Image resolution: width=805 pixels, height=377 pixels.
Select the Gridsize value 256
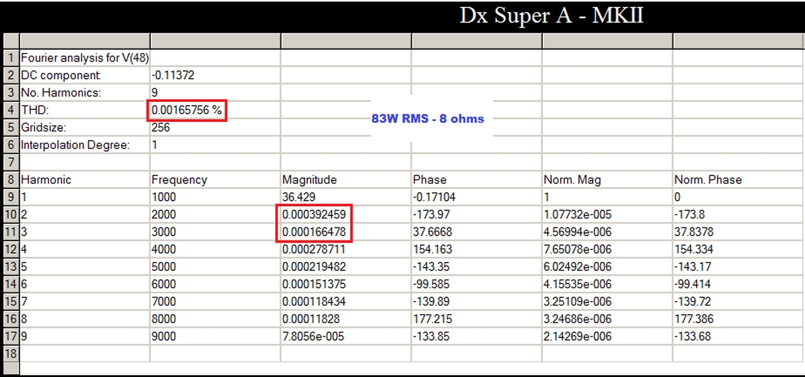click(x=215, y=128)
